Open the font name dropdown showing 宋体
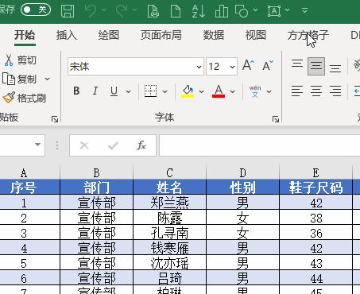 tap(136, 67)
